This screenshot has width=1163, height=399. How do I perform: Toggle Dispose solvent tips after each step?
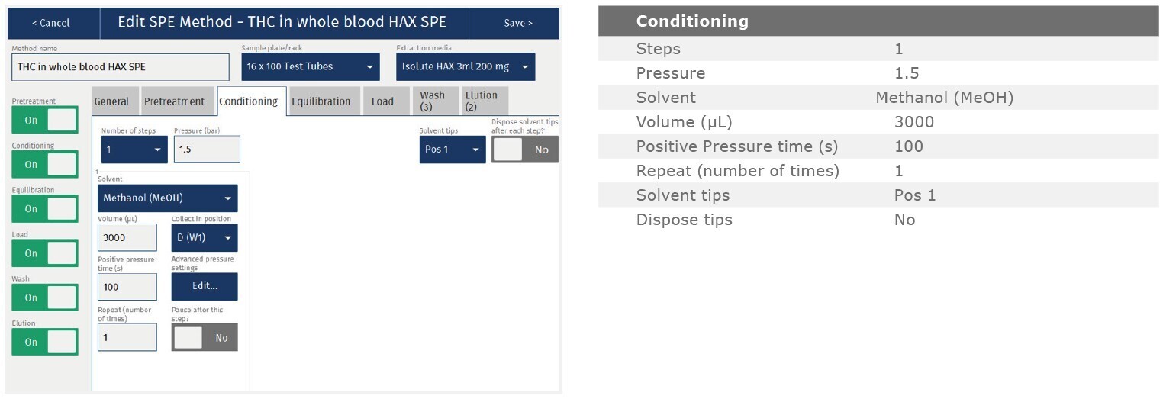pyautogui.click(x=525, y=150)
